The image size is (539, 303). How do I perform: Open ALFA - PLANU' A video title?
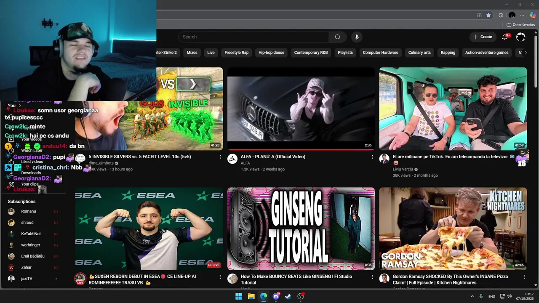[x=273, y=157]
